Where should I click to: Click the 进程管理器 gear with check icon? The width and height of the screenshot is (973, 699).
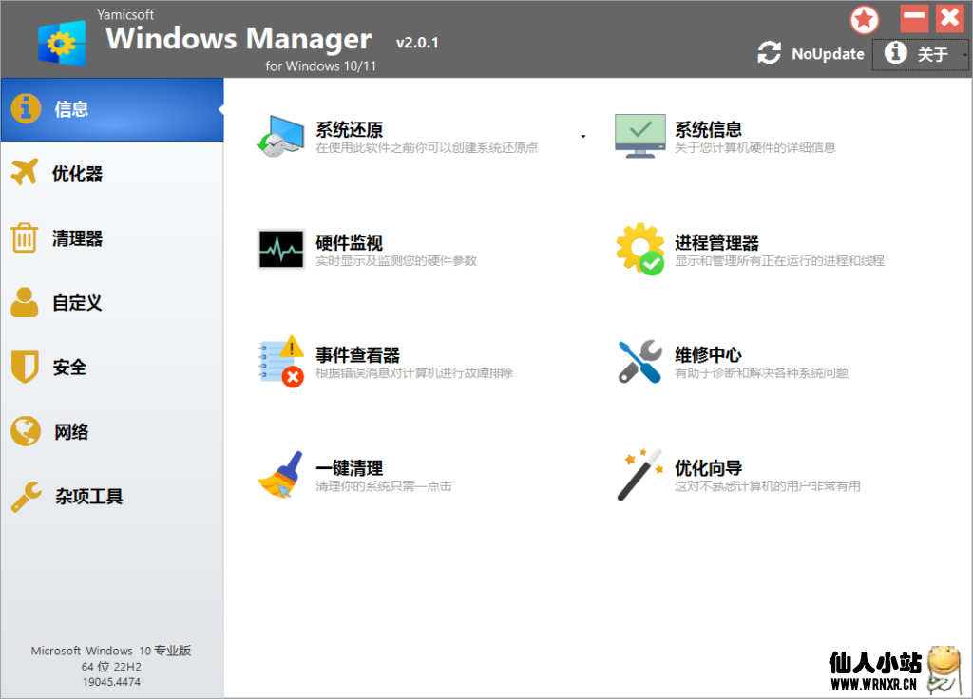pos(639,249)
